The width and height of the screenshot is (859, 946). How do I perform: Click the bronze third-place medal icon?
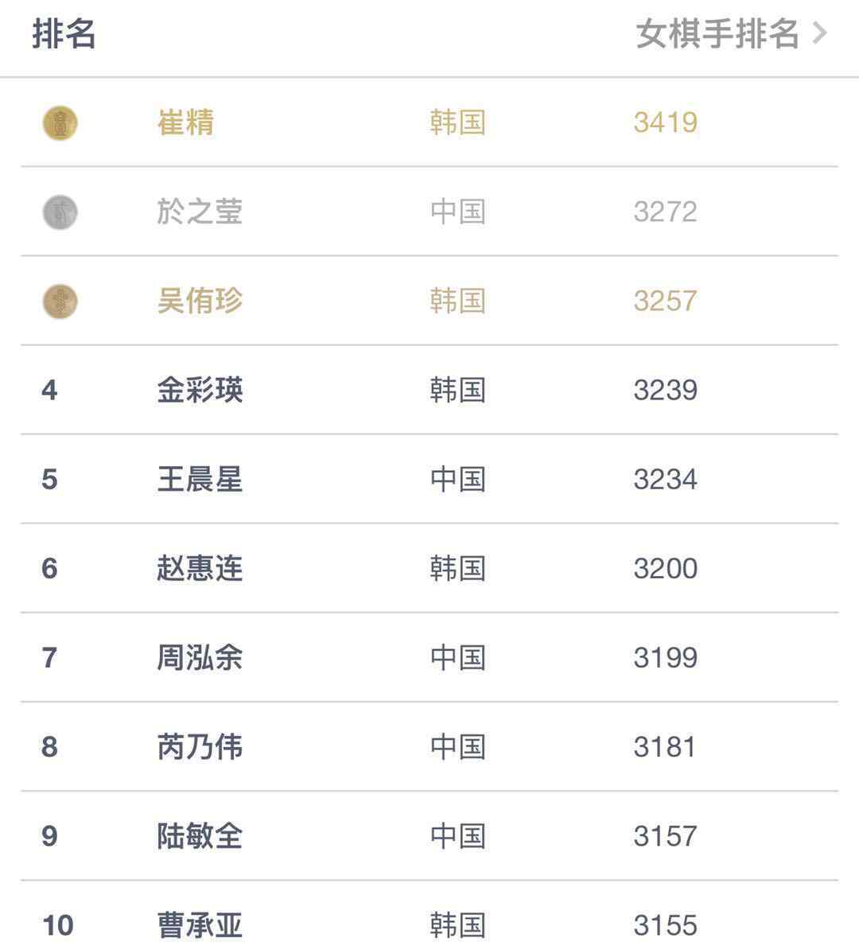(60, 302)
